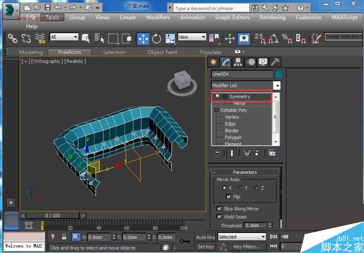364x253 pixels.
Task: Open the Modifiers menu
Action: pos(158,17)
